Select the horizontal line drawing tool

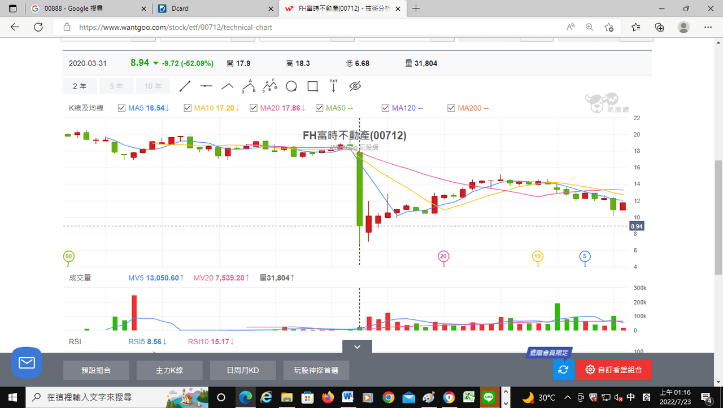[x=206, y=86]
